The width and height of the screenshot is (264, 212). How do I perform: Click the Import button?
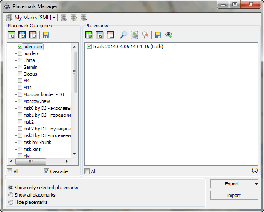coord(234,195)
